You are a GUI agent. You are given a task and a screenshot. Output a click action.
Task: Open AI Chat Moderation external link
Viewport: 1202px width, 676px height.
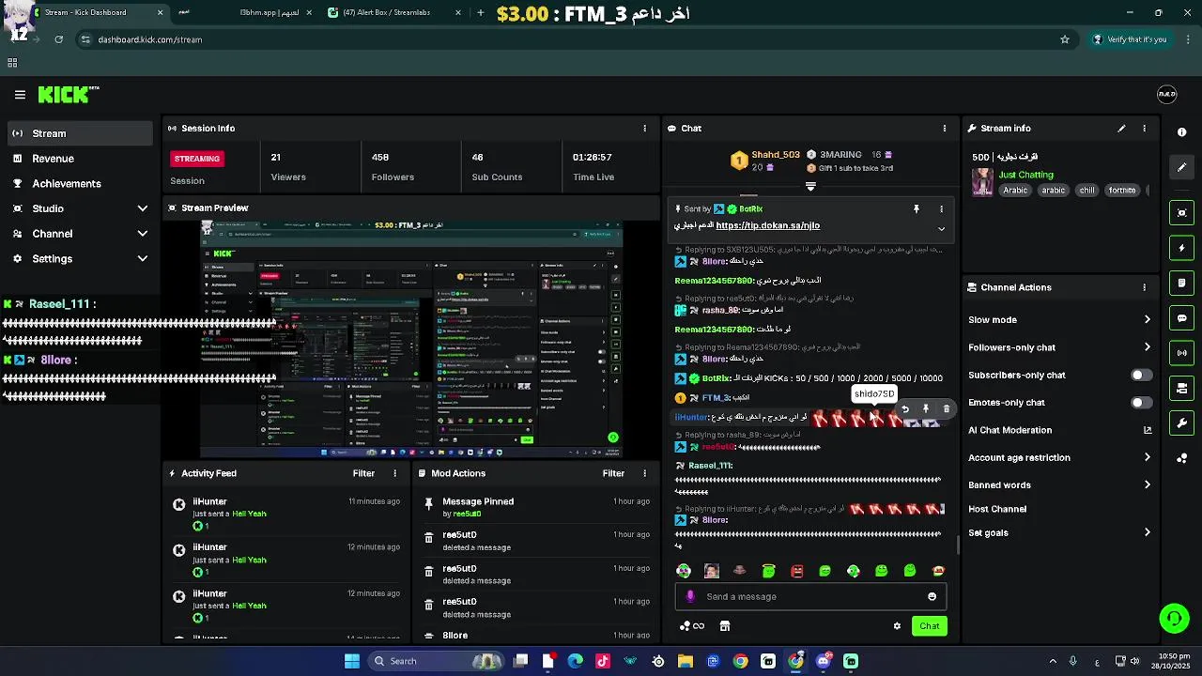tap(1147, 430)
